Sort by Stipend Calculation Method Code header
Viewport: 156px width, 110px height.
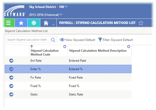point(44,52)
